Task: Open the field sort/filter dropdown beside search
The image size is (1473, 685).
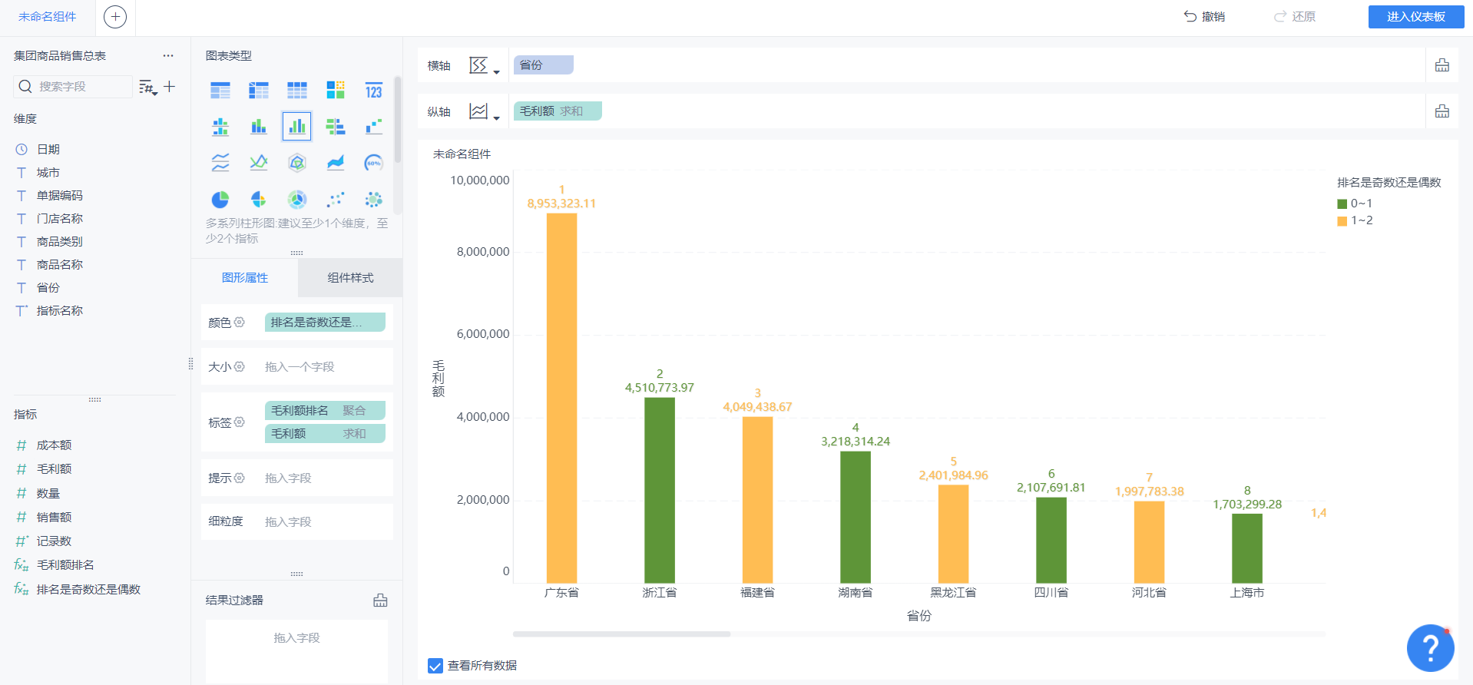Action: point(148,88)
